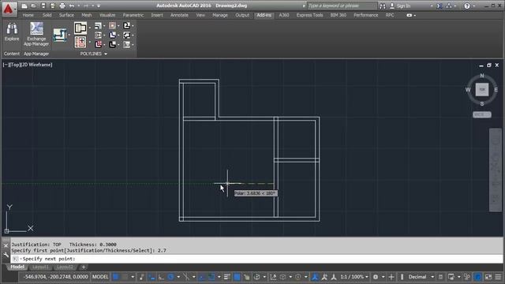Toggle ortho mode in status bar
The width and height of the screenshot is (505, 284).
tap(161, 277)
